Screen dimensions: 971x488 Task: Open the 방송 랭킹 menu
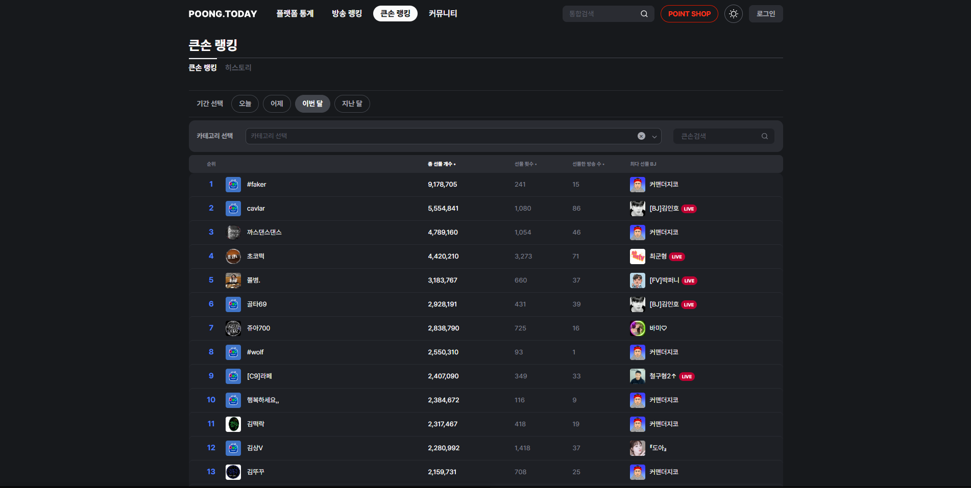[347, 14]
